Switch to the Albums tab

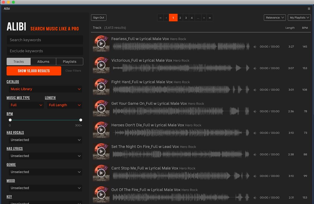click(43, 61)
